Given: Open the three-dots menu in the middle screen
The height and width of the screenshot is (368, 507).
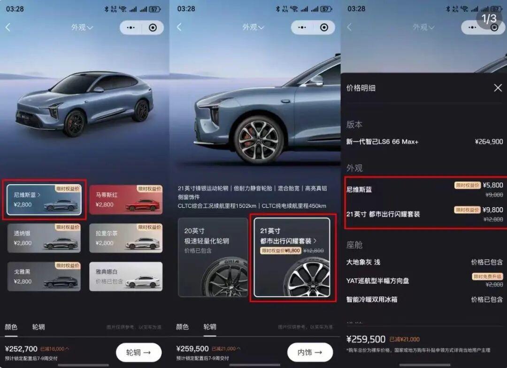Looking at the screenshot, I should pos(302,28).
